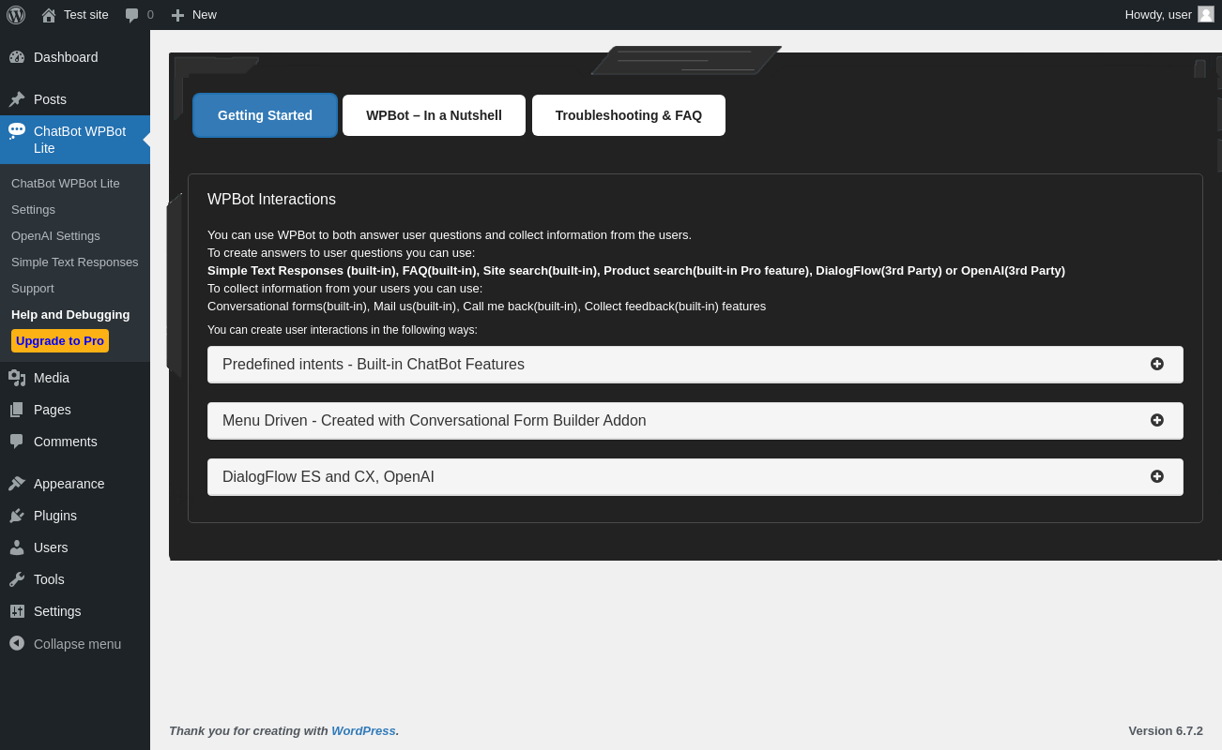The width and height of the screenshot is (1222, 750).
Task: Open the Settings submenu under ChatBot
Action: pyautogui.click(x=33, y=210)
